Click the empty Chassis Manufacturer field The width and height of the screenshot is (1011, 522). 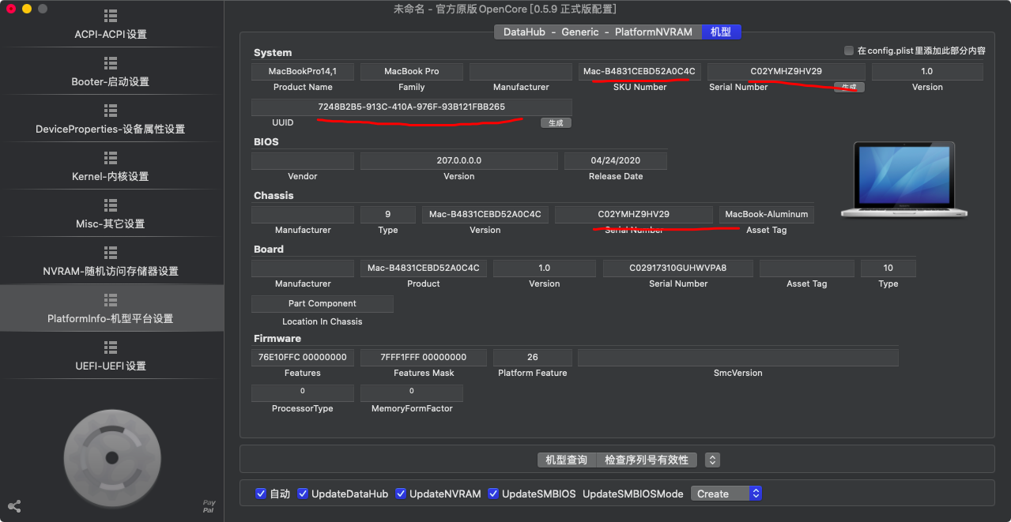coord(303,214)
